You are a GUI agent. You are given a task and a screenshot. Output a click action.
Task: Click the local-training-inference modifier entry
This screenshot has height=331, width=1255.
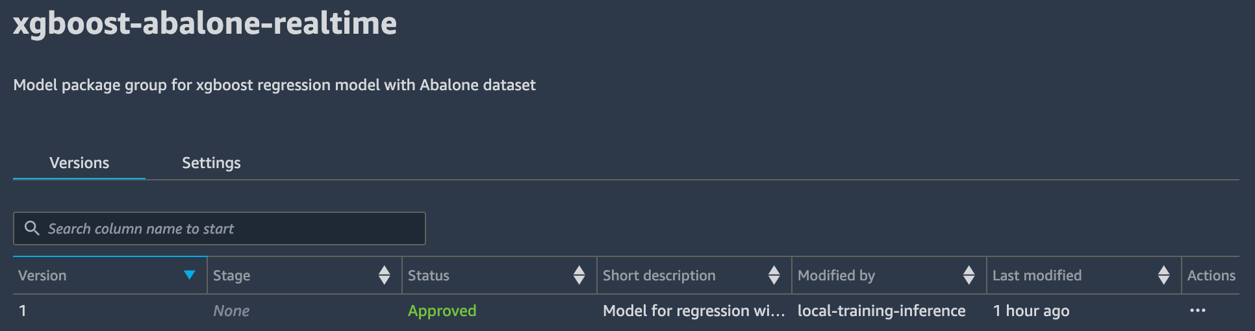tap(881, 311)
